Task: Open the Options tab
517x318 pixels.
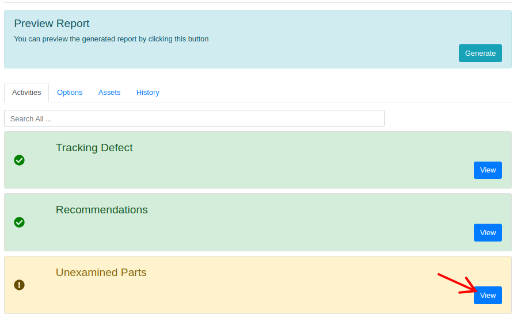Action: pyautogui.click(x=70, y=93)
